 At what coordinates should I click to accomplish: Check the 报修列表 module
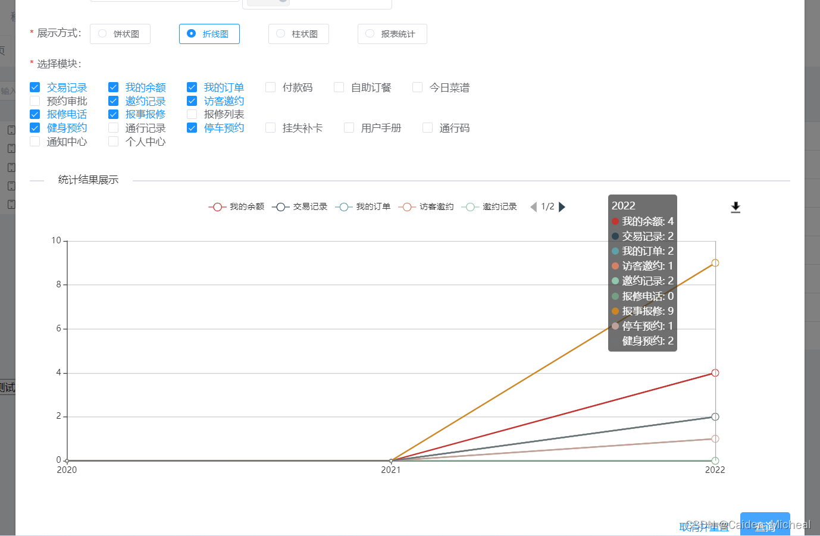(192, 114)
